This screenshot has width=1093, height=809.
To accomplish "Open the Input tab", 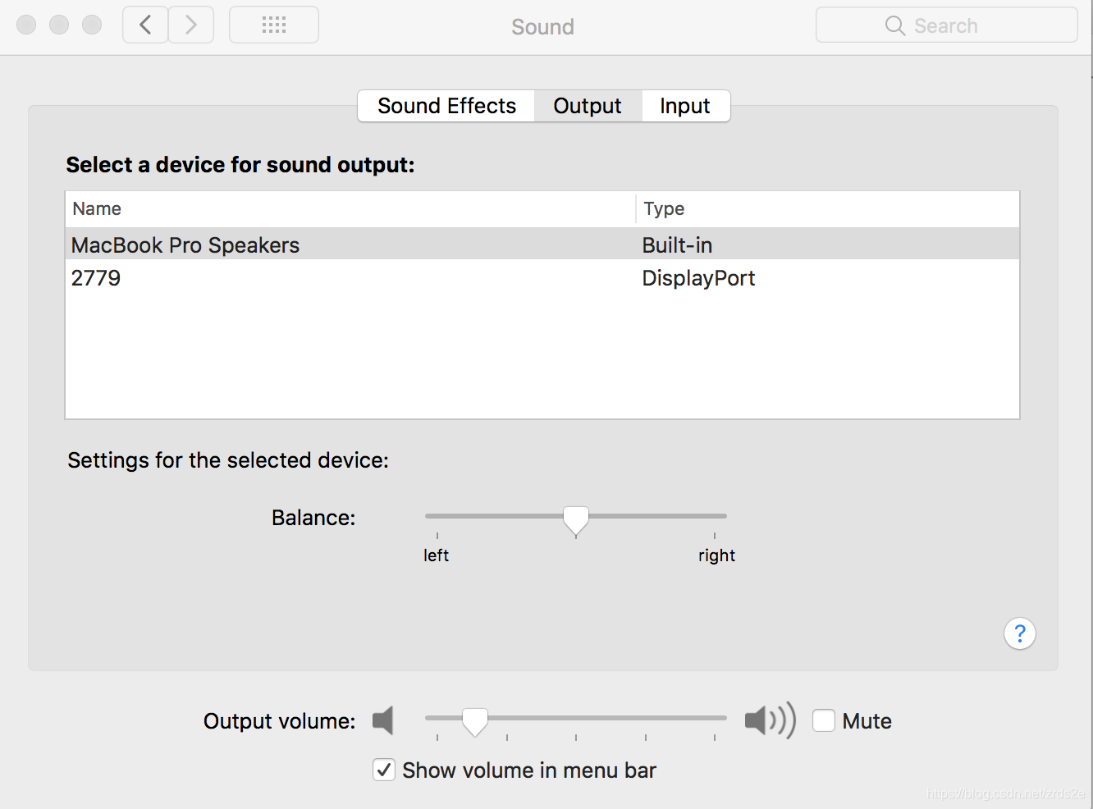I will tap(685, 106).
